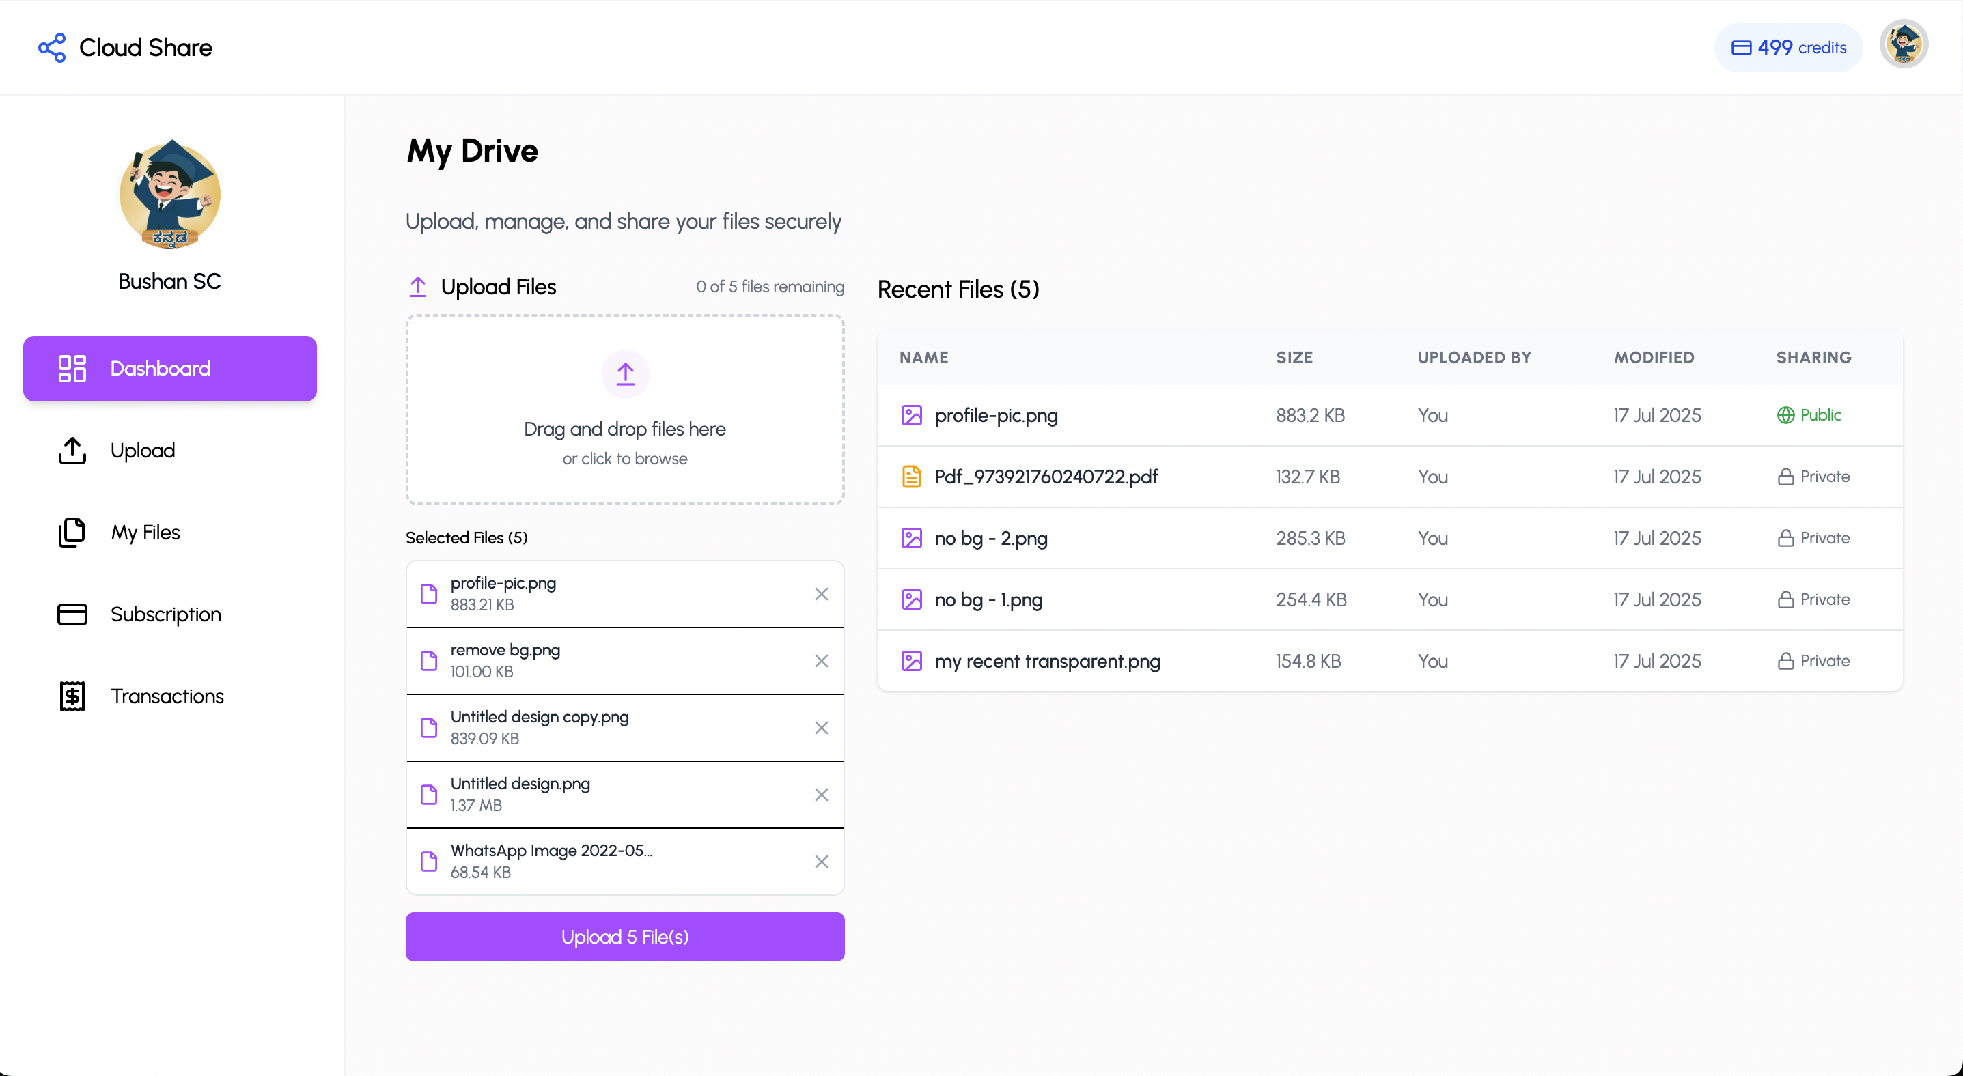Click the Transactions receipt icon
Screen dimensions: 1963x1076
[72, 696]
